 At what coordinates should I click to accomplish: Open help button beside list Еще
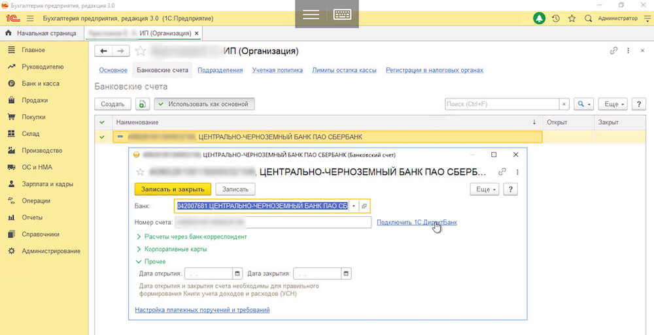click(x=638, y=104)
